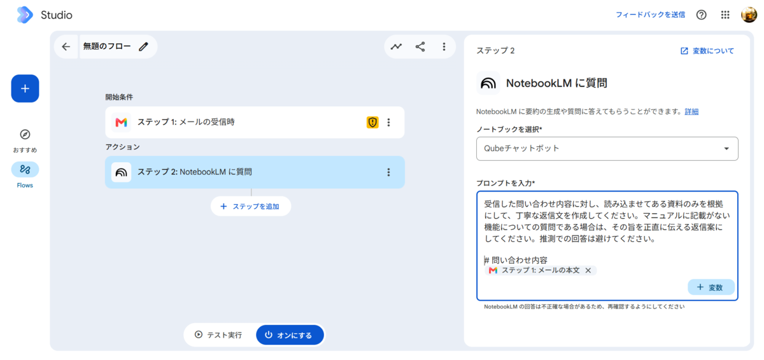Select step 2 NotebookLM に質問 card
The image size is (764, 360).
point(255,172)
